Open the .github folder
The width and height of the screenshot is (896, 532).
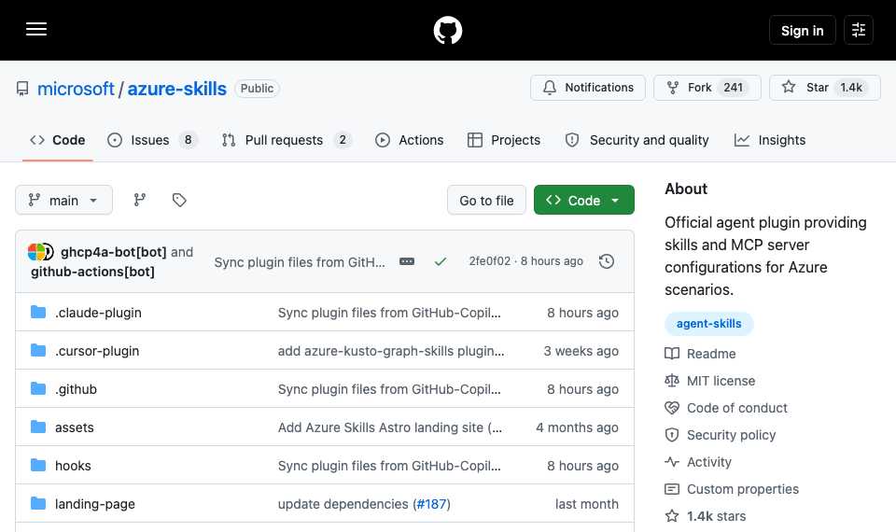[x=76, y=389]
